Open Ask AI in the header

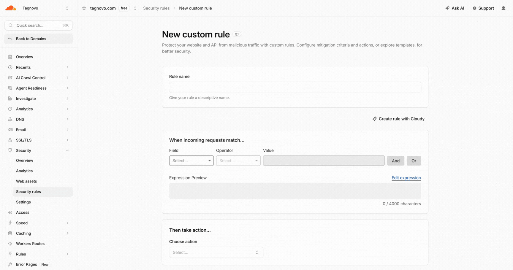coord(455,8)
